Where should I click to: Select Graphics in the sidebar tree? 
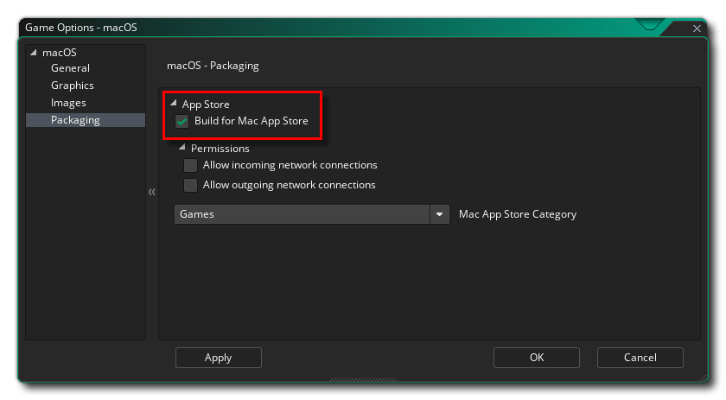pyautogui.click(x=73, y=86)
